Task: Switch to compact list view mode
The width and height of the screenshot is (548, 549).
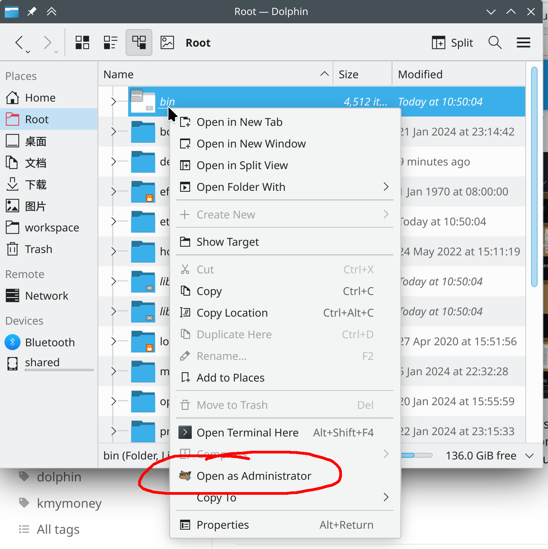Action: click(x=110, y=42)
